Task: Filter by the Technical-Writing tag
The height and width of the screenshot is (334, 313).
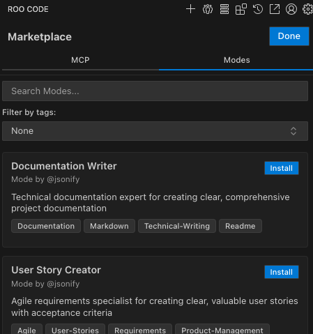Action: coord(177,226)
